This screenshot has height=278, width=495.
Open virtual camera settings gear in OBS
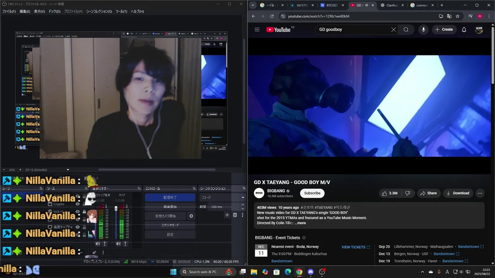click(191, 216)
